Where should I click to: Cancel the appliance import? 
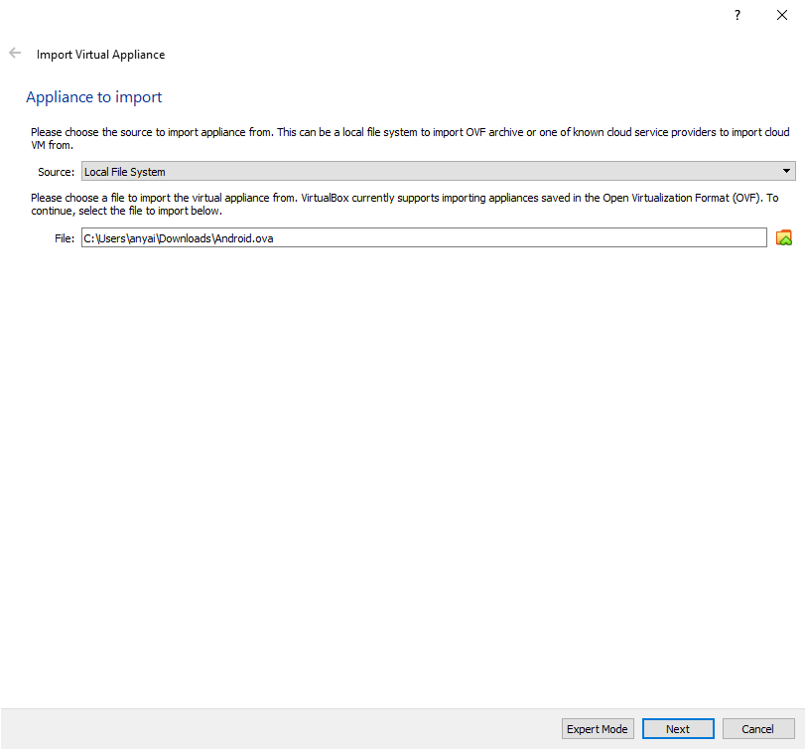tap(757, 728)
